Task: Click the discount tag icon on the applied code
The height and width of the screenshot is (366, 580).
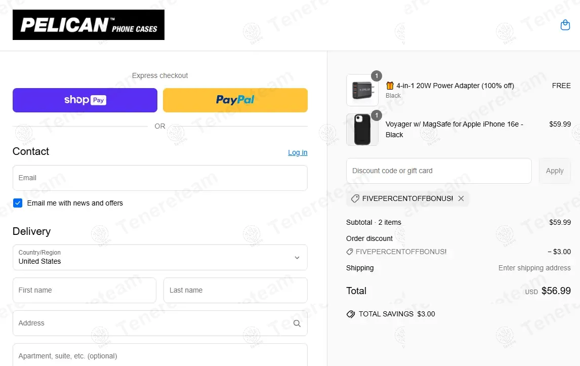Action: pyautogui.click(x=355, y=198)
